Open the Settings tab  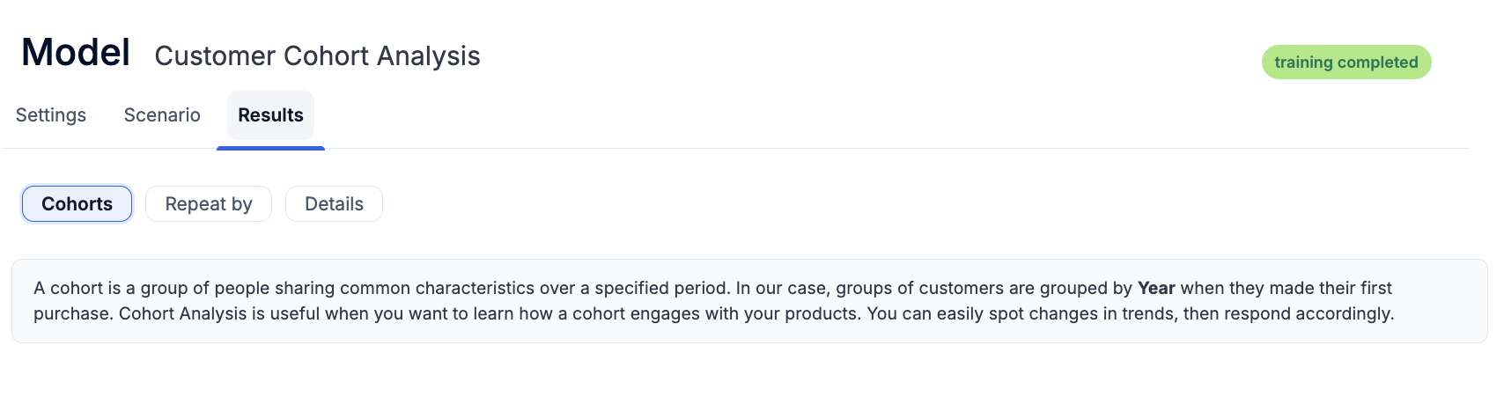pyautogui.click(x=51, y=115)
